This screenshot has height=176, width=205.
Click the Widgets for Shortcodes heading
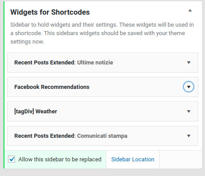coord(50,12)
